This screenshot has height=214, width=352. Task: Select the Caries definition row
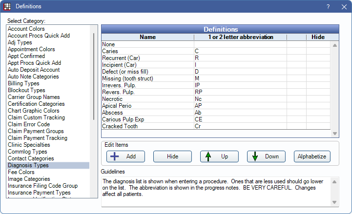(x=110, y=51)
